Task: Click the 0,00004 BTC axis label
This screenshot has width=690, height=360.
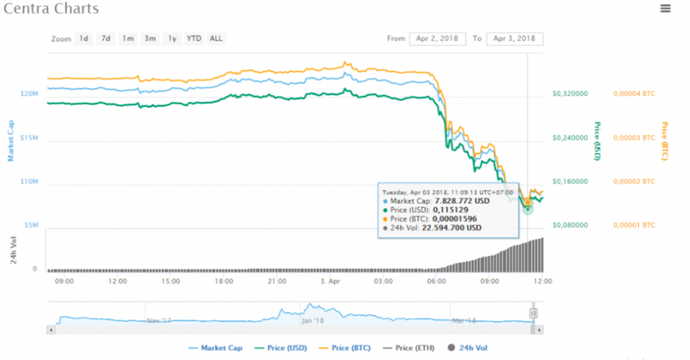Action: pyautogui.click(x=634, y=94)
